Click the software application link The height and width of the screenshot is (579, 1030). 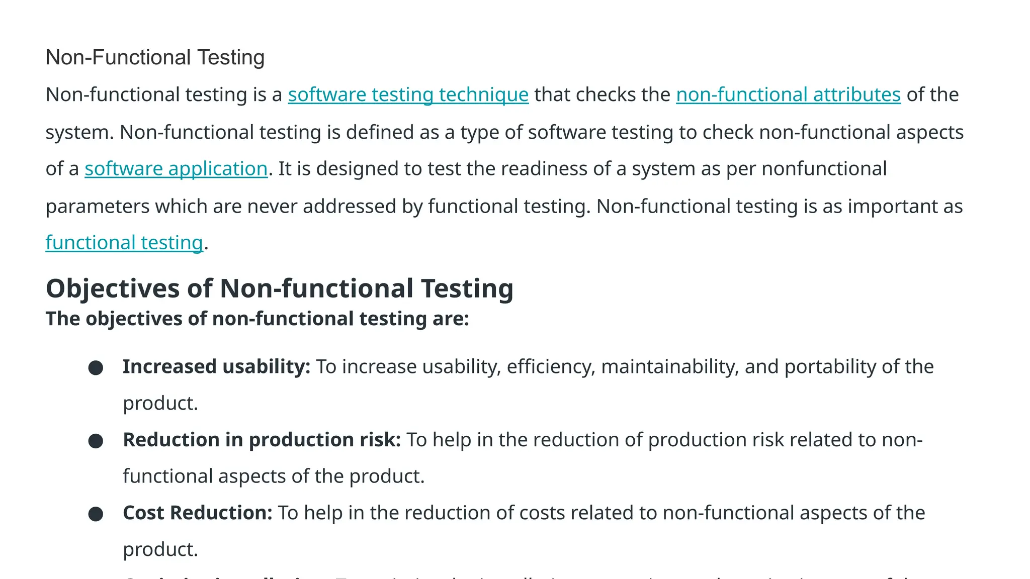(176, 168)
